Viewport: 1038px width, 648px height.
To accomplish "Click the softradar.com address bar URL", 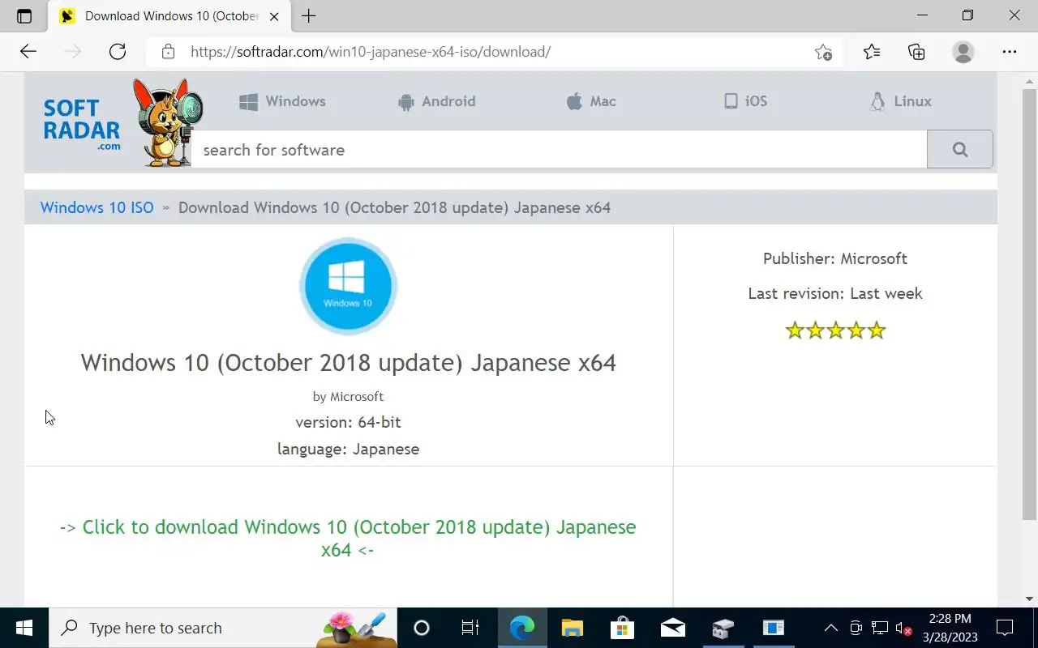I will pyautogui.click(x=371, y=52).
